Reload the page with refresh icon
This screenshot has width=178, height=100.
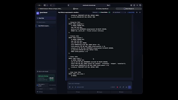(x=109, y=5)
